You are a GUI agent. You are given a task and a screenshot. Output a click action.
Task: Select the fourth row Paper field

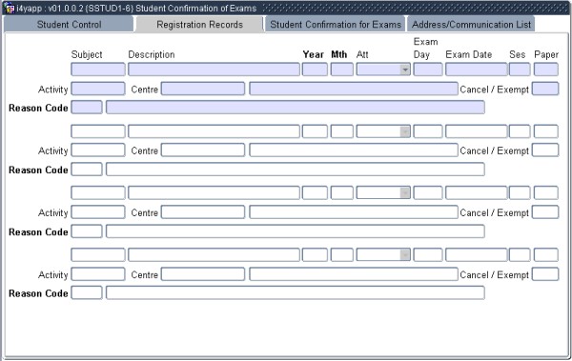click(x=546, y=254)
